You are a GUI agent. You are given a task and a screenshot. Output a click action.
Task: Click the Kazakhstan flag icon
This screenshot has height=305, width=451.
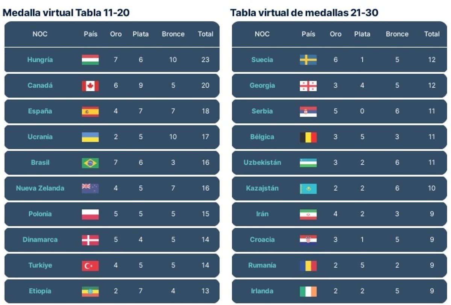tap(308, 188)
